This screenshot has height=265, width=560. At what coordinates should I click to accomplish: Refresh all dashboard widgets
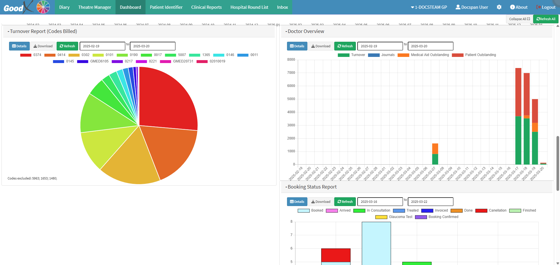click(x=546, y=19)
